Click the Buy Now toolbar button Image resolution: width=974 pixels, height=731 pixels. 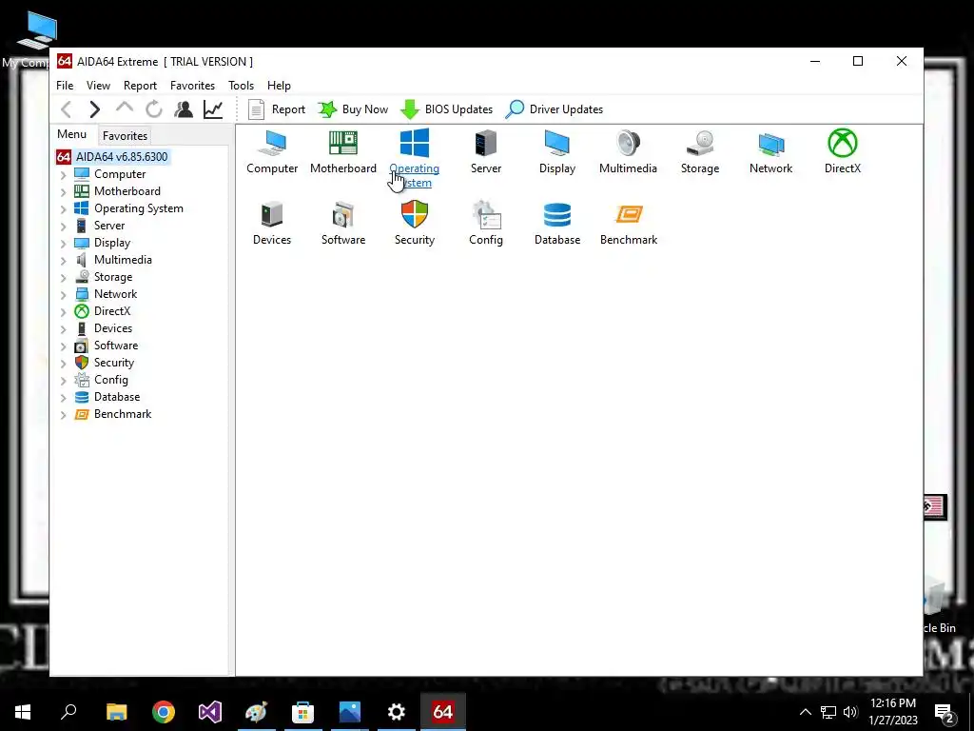coord(353,109)
